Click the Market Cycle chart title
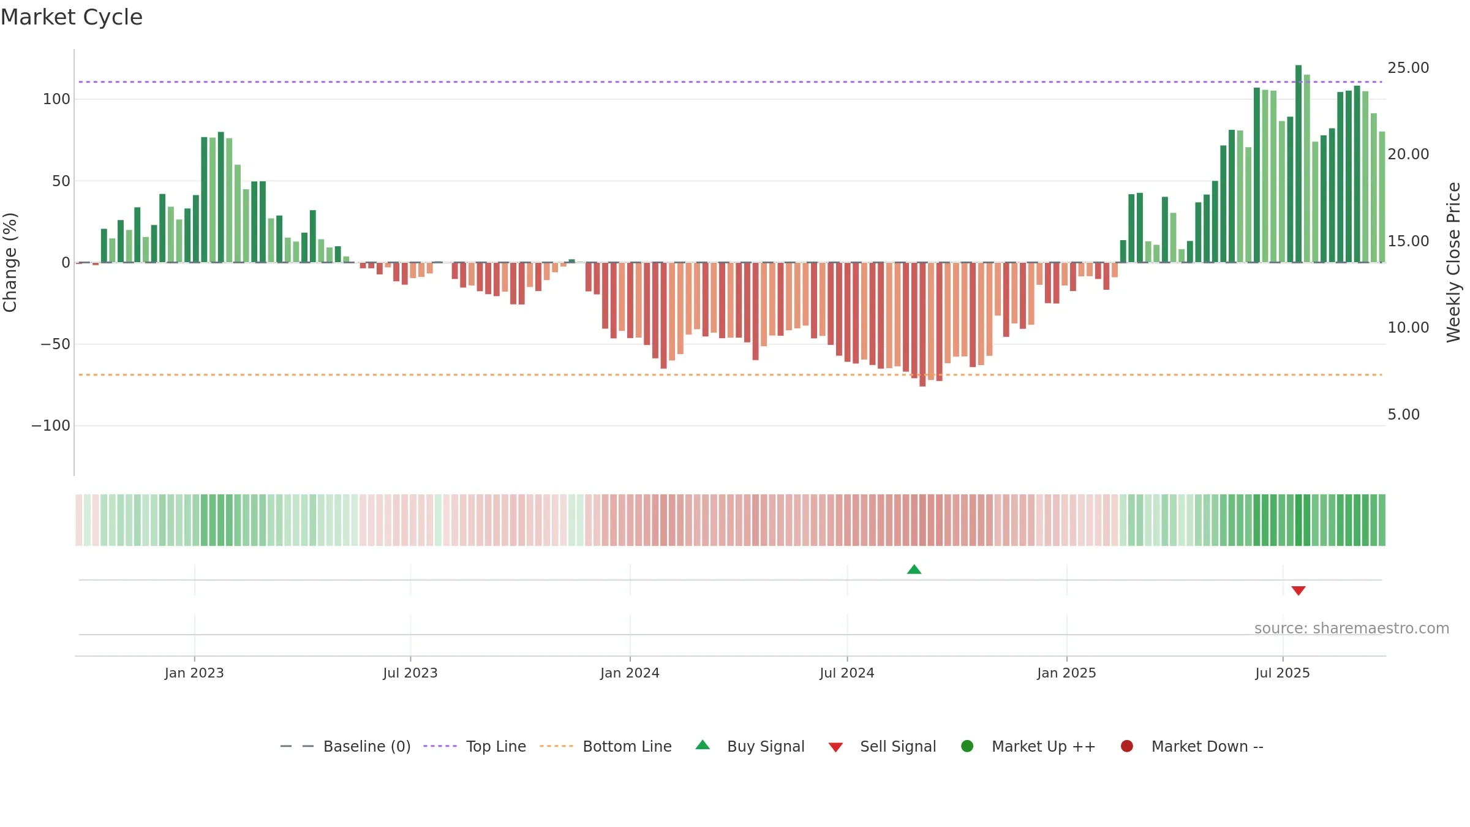Viewport: 1470px width, 827px height. click(x=72, y=17)
